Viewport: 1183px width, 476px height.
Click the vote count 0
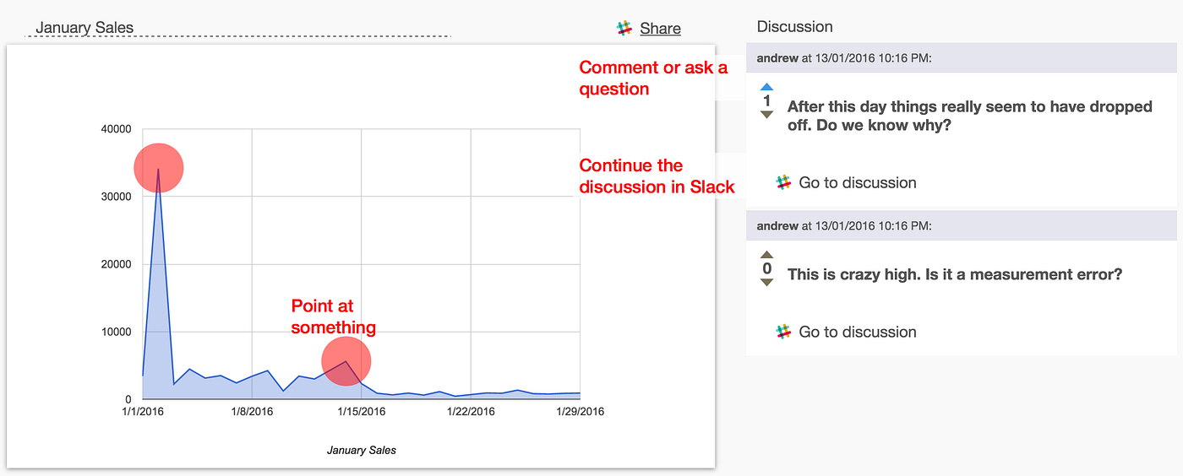click(x=766, y=268)
